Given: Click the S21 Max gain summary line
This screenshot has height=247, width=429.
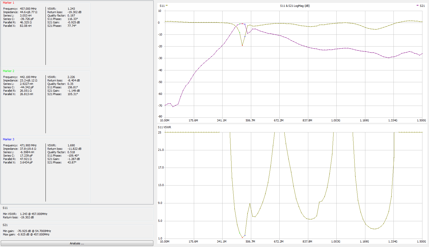Looking at the screenshot, I should click(26, 234).
